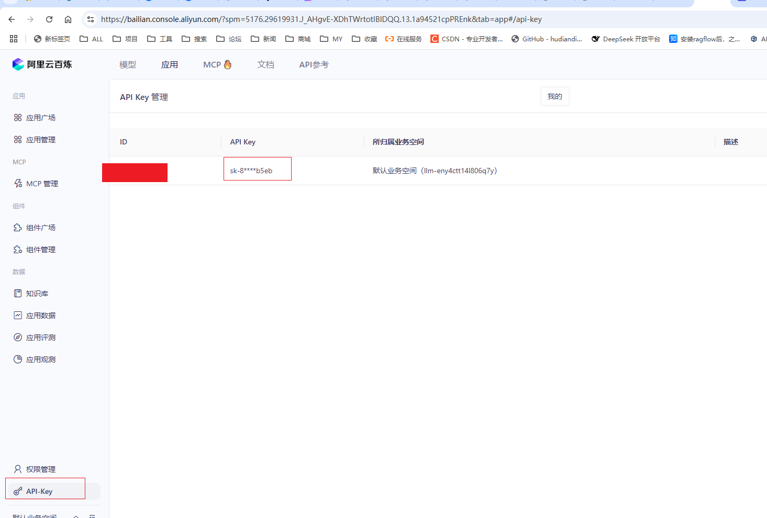Switch to the 文档 top tab
This screenshot has height=518, width=767.
(x=266, y=64)
